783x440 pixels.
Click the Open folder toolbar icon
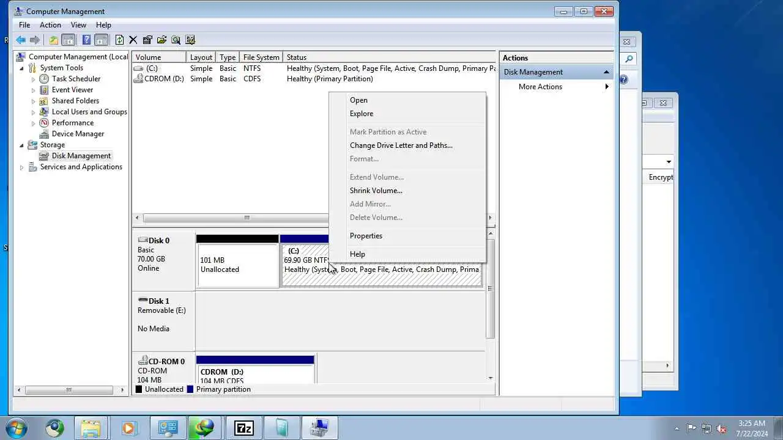point(161,40)
